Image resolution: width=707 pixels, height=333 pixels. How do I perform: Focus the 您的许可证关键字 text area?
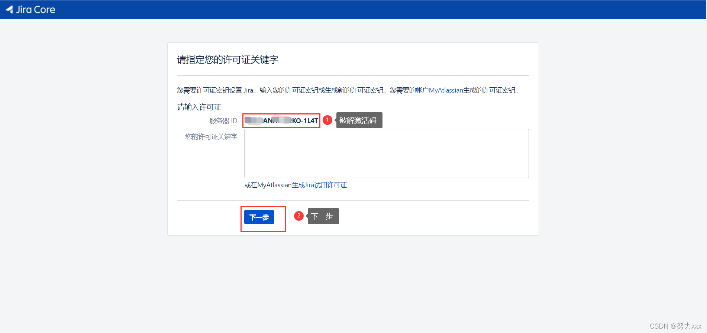386,153
